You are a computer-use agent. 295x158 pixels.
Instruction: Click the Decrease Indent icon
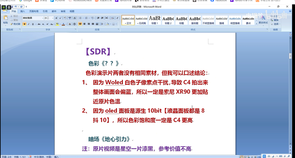98,18
